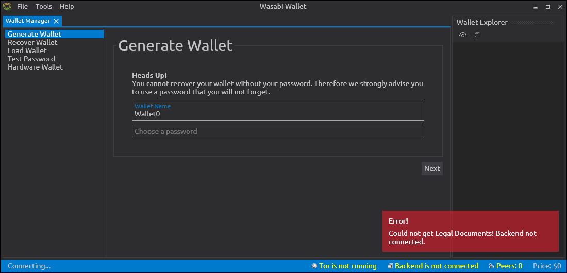The height and width of the screenshot is (273, 567).
Task: Select Test Password in the sidebar
Action: click(54, 59)
